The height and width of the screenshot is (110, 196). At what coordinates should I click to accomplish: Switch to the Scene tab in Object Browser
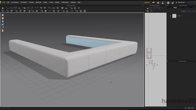(x=170, y=8)
